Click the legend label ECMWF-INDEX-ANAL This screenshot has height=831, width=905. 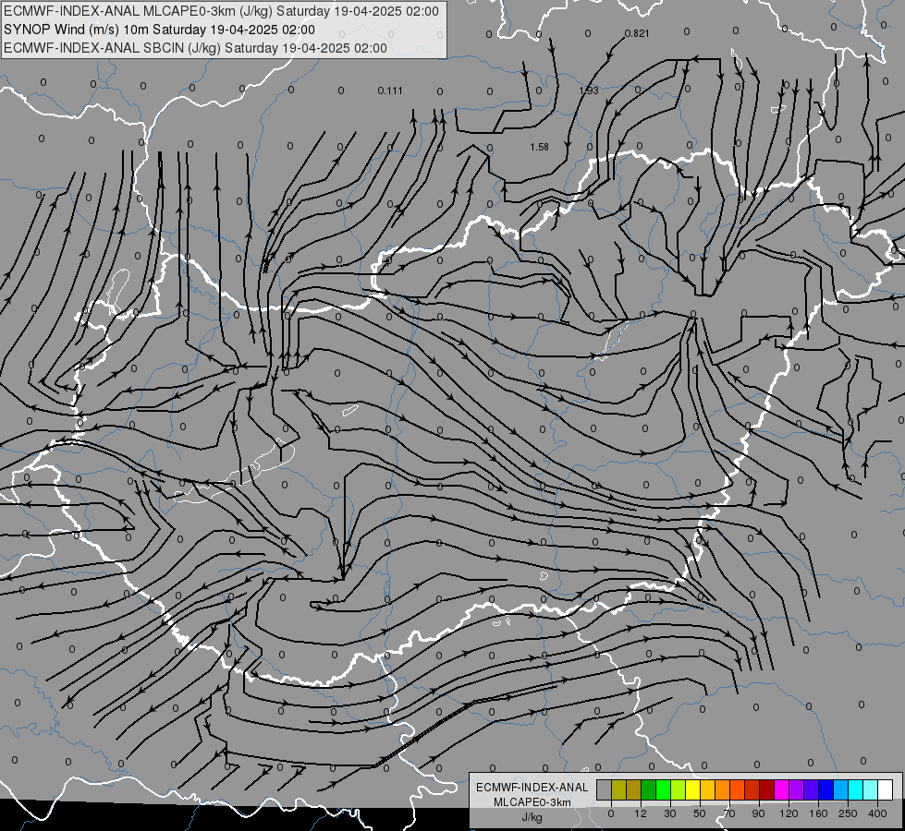click(532, 788)
